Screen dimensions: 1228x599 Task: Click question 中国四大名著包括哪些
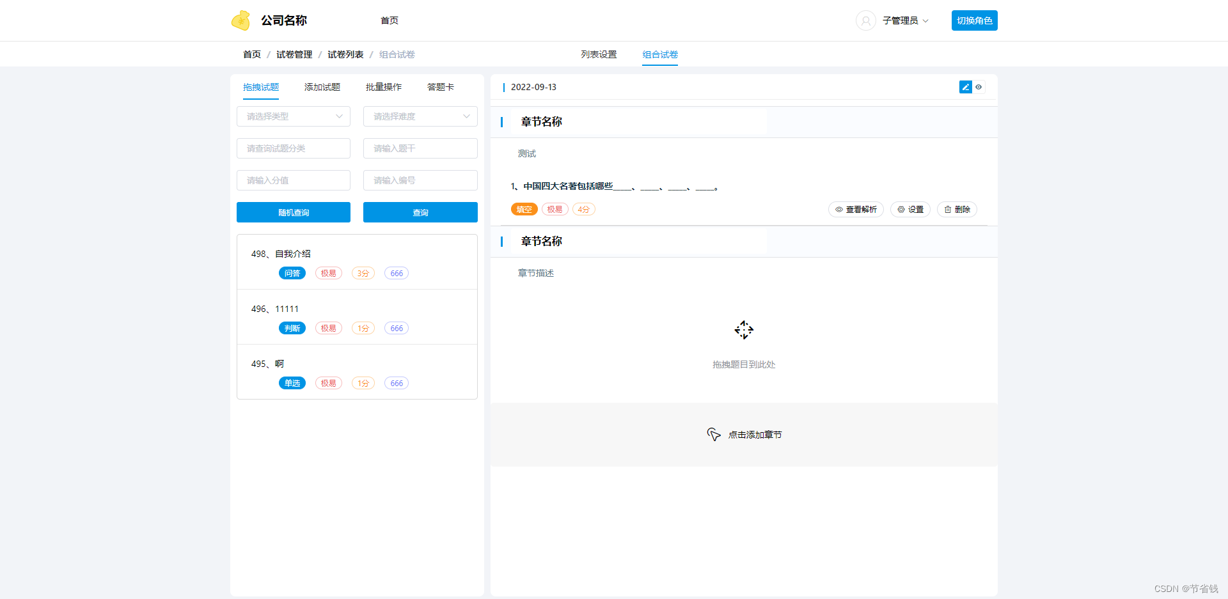click(614, 186)
